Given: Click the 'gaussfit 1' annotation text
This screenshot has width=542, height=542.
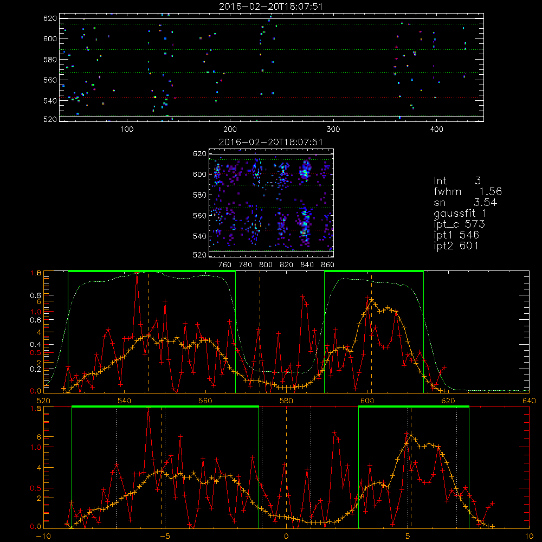Looking at the screenshot, I should (x=460, y=213).
